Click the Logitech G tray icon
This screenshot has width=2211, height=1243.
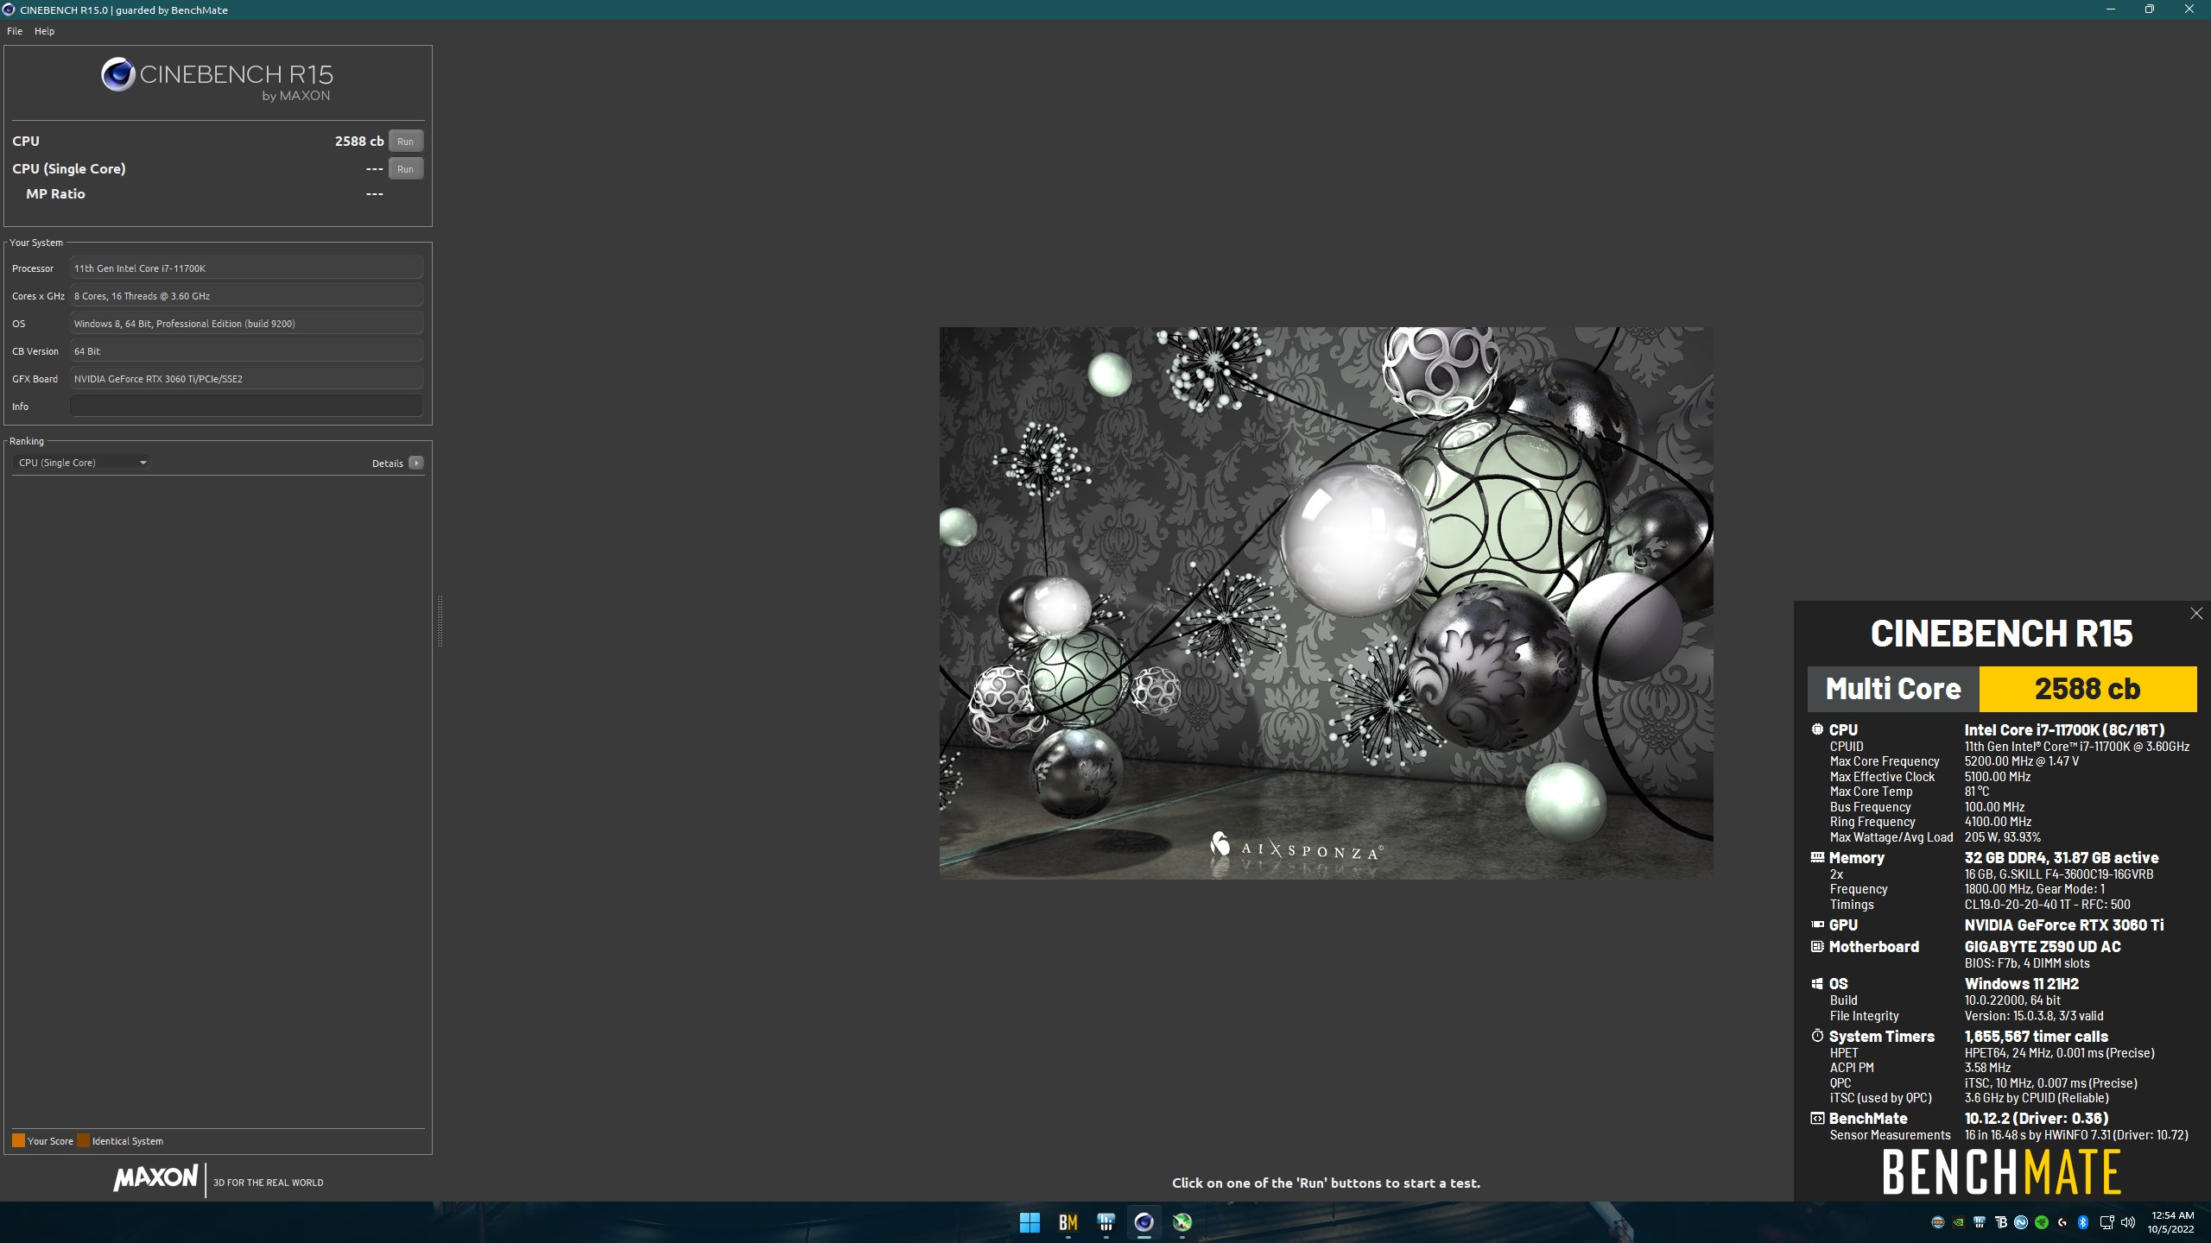coord(2062,1222)
